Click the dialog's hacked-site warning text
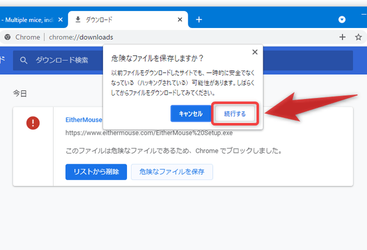The height and width of the screenshot is (250, 367). tap(183, 83)
